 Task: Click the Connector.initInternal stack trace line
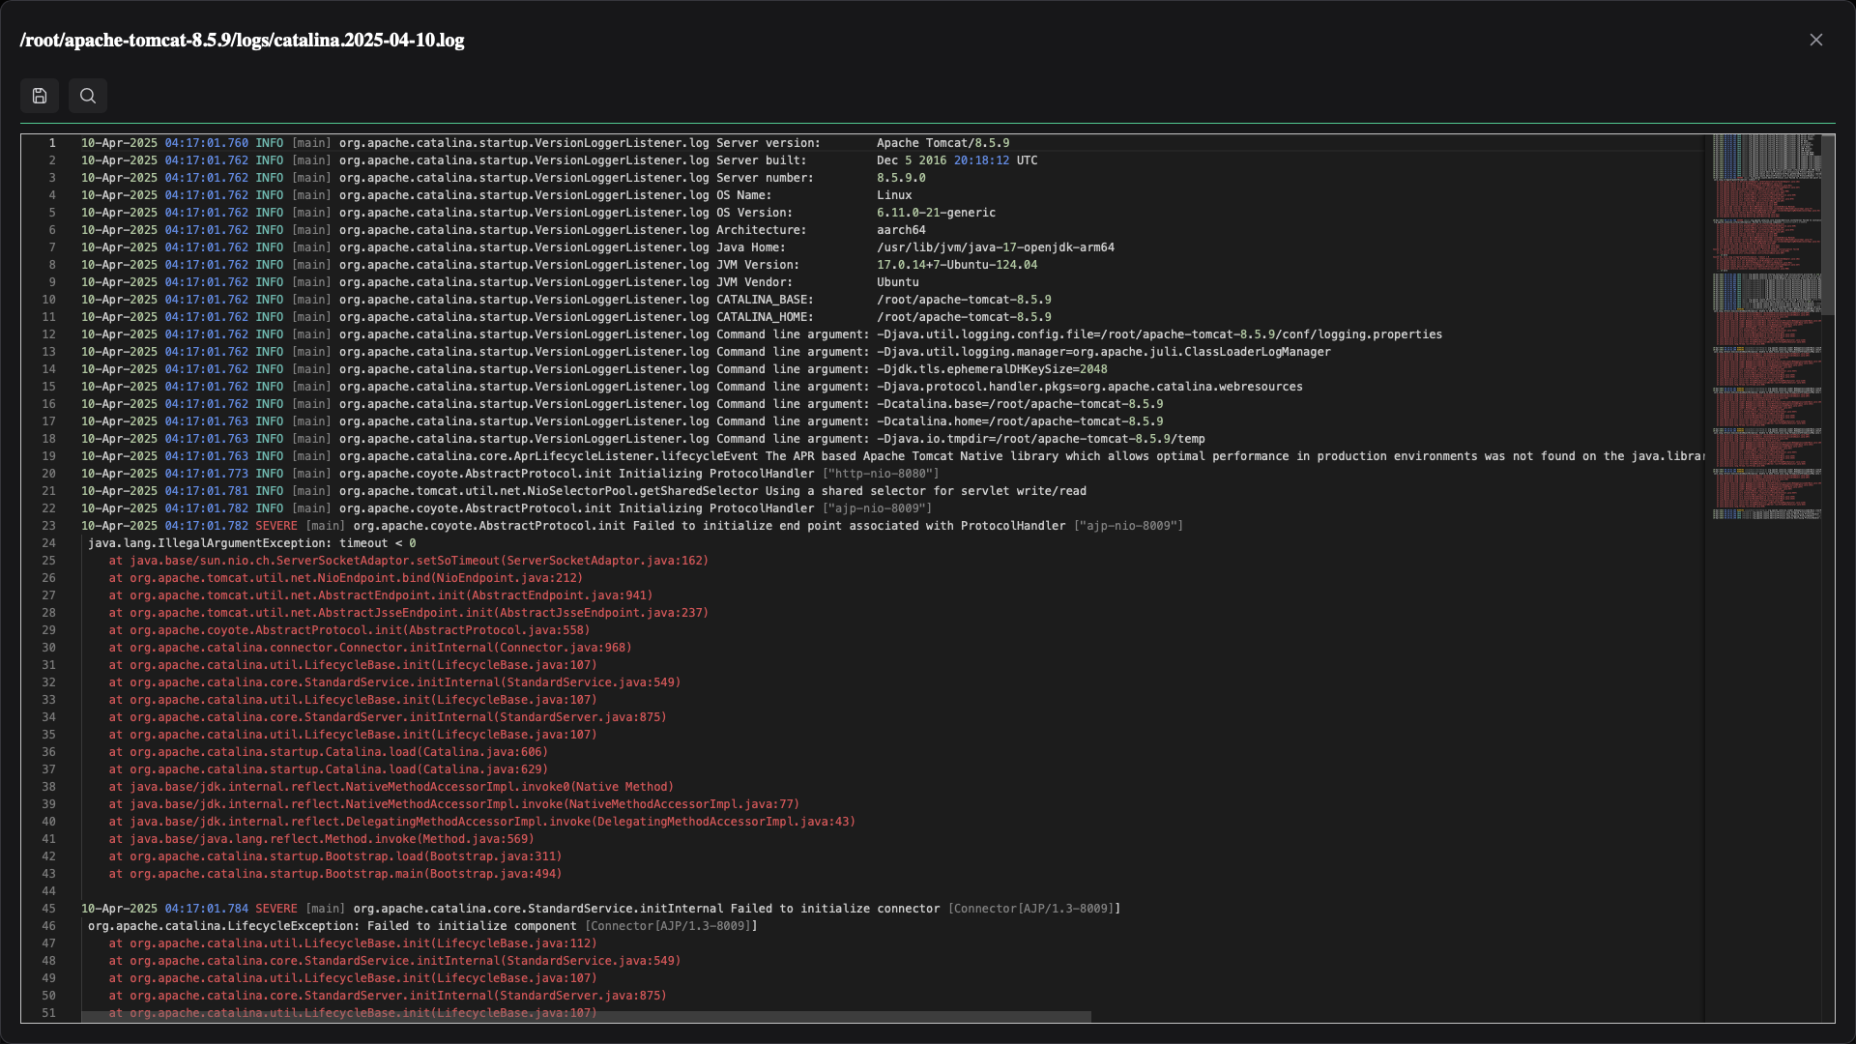(x=370, y=648)
